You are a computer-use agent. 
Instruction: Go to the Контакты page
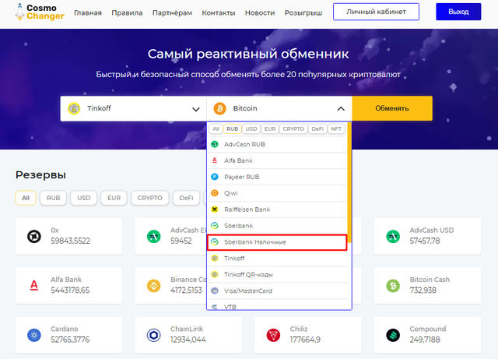click(219, 13)
